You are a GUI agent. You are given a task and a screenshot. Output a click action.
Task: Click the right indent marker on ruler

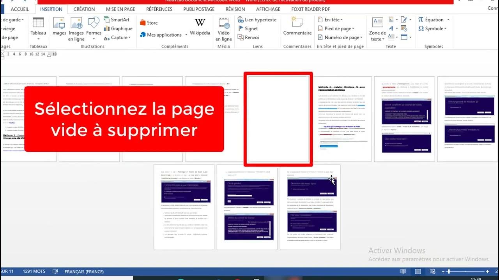[50, 54]
